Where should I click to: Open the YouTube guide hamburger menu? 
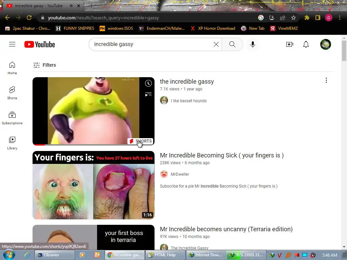(x=12, y=44)
